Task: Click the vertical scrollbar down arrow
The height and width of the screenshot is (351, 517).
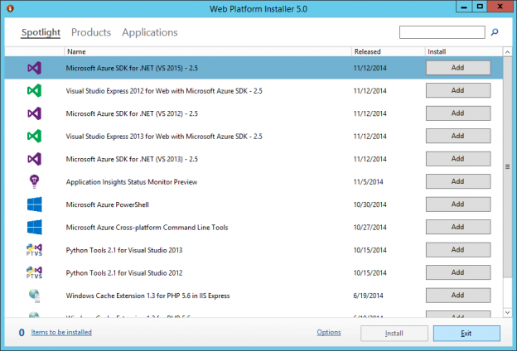Action: coord(507,314)
